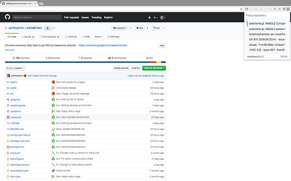The image size is (291, 181).
Task: Open the Branch: master dropdown
Action: 15,68
